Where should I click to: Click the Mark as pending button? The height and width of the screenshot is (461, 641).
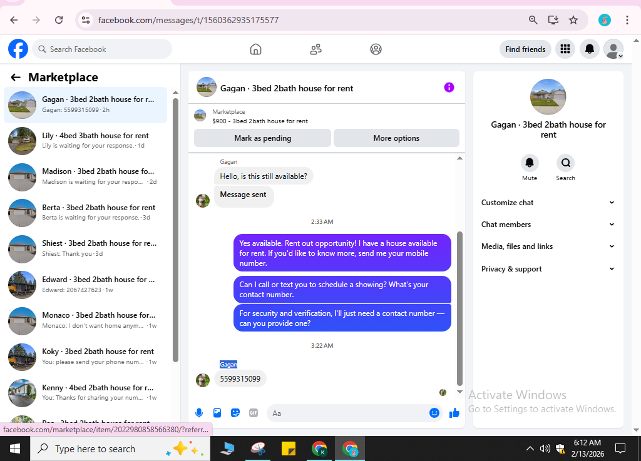pos(262,138)
